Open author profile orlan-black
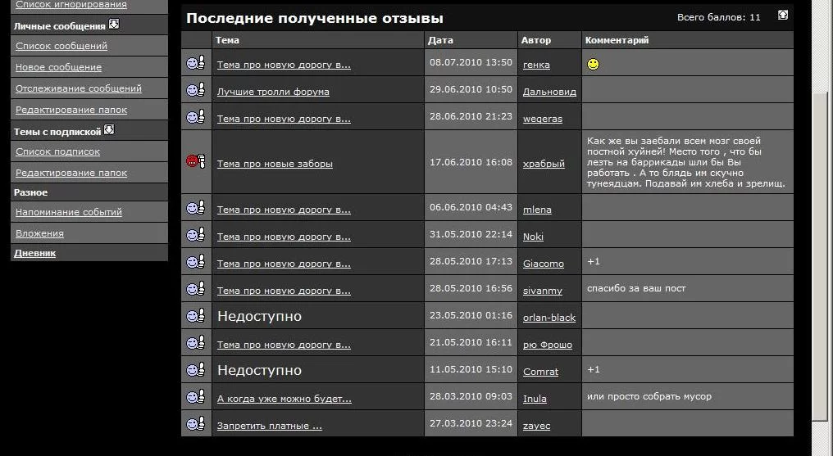The width and height of the screenshot is (833, 456). 549,318
